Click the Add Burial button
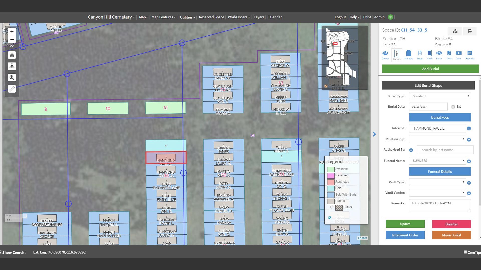 point(430,69)
